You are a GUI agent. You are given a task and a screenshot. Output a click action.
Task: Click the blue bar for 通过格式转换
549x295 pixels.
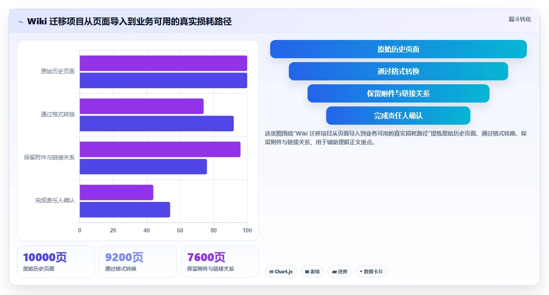point(157,123)
